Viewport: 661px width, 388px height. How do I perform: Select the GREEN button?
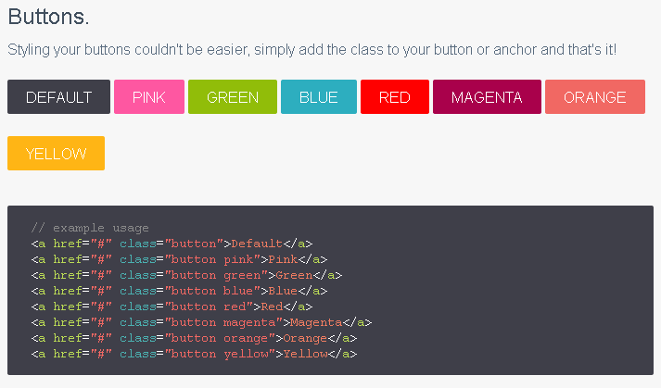pyautogui.click(x=233, y=97)
